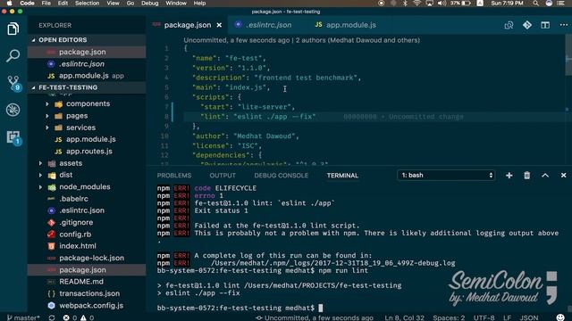The height and width of the screenshot is (321, 572).
Task: Click UTF-8 encoding in status bar
Action: tap(484, 317)
